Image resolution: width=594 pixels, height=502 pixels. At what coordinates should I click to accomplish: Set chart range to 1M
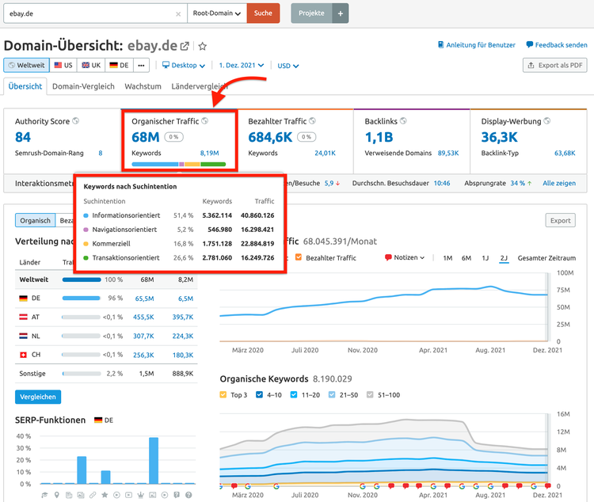pyautogui.click(x=447, y=258)
